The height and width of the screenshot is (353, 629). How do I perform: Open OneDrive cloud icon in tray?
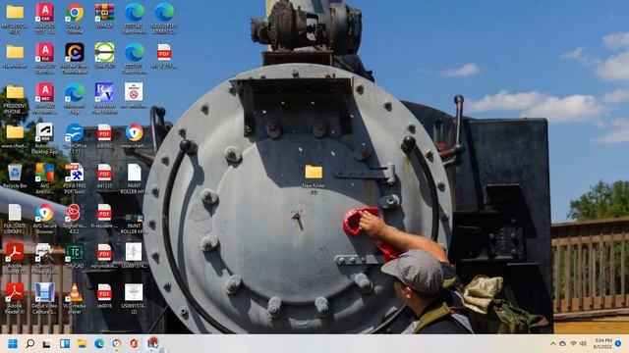pos(563,344)
